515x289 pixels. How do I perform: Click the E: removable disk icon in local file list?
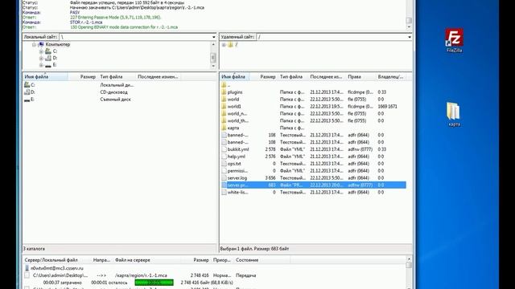point(27,100)
